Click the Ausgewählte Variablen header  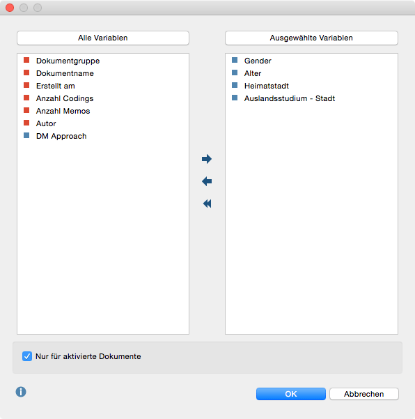tap(311, 38)
